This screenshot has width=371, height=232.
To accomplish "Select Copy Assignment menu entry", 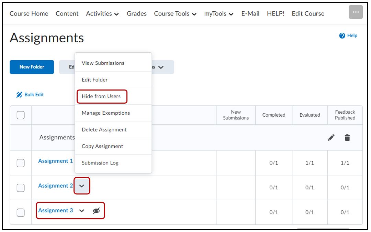I will click(102, 146).
